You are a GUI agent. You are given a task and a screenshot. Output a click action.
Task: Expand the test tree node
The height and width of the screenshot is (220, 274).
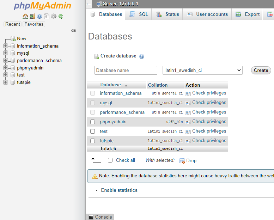click(6, 75)
